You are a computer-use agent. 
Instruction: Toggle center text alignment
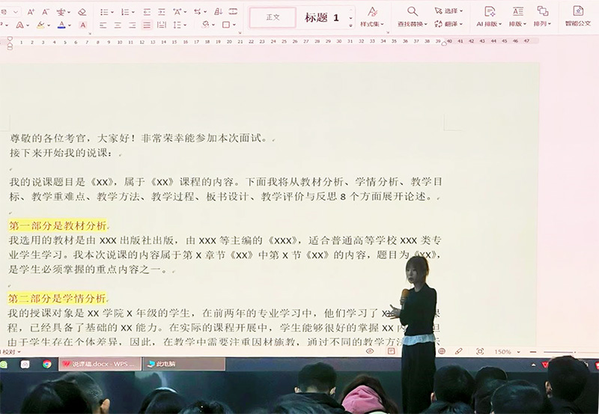116,25
